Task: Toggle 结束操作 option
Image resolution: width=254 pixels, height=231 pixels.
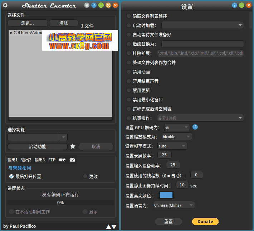Action: tap(129, 118)
